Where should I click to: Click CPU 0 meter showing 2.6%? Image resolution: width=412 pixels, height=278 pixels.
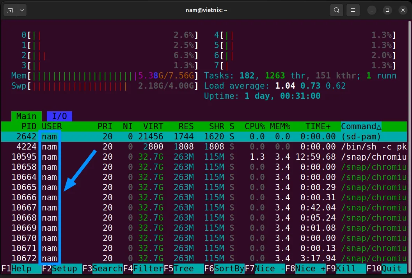pos(110,35)
